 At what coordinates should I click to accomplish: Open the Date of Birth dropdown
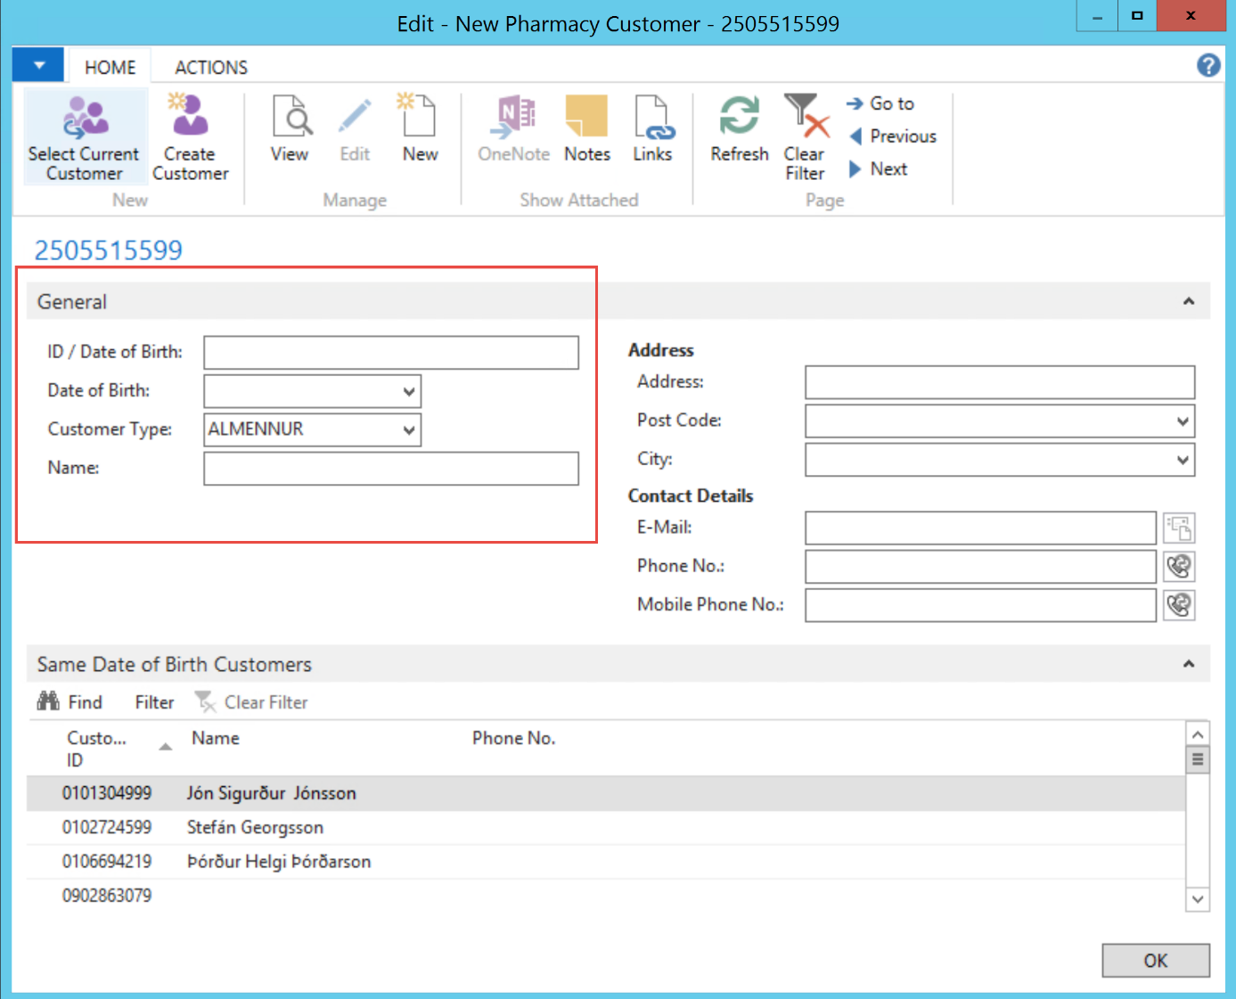[x=408, y=391]
